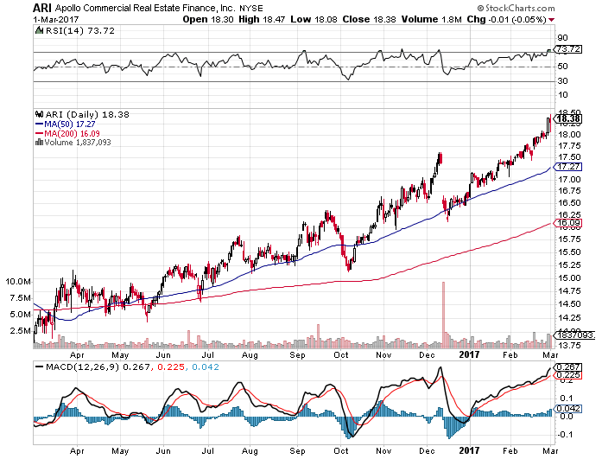Click the 1837093 volume tag on right axis
Screen dimensions: 602x459
[574, 335]
